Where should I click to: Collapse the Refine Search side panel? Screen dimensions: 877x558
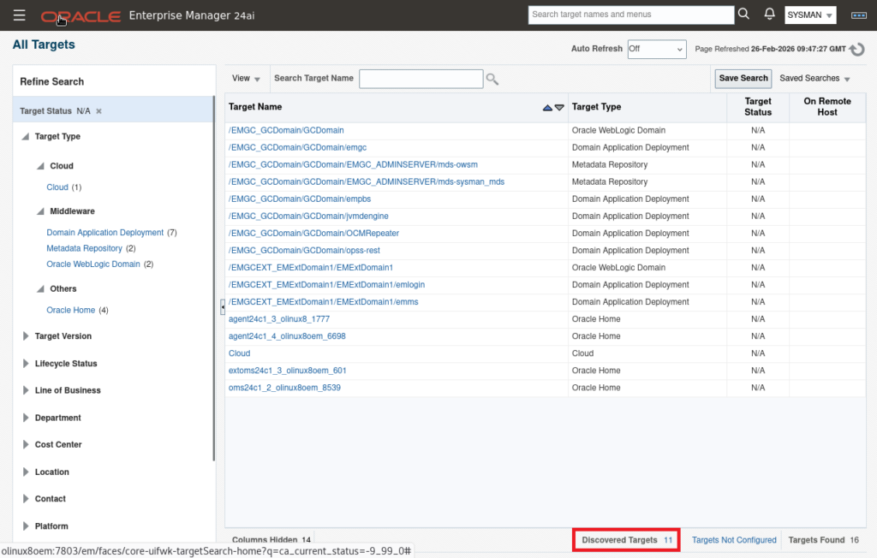222,306
